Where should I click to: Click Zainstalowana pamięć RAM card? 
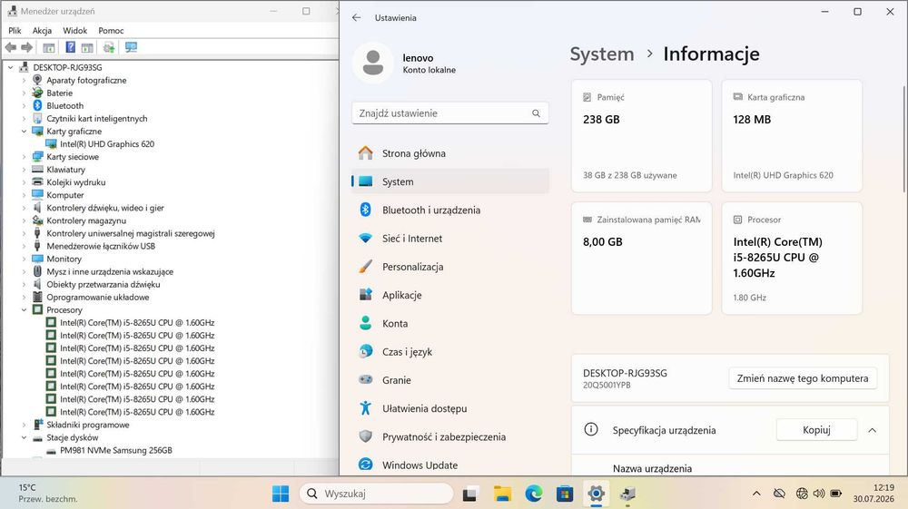[x=641, y=258]
